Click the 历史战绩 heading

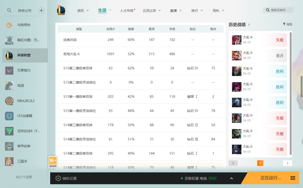pos(237,24)
